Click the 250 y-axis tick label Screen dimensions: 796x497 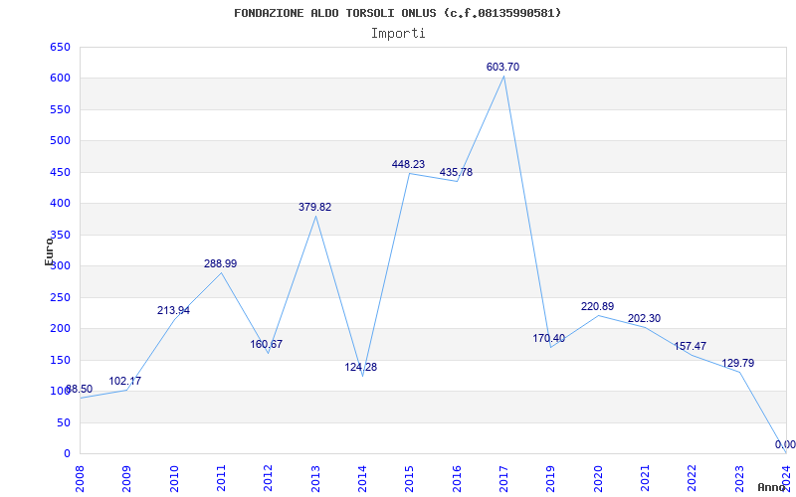(x=60, y=297)
